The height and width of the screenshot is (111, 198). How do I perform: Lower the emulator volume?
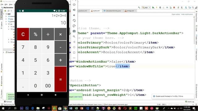pyautogui.click(x=74, y=15)
